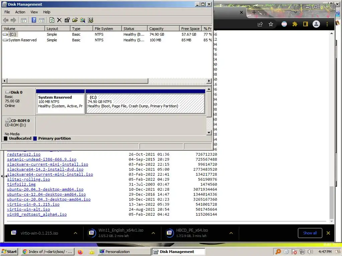Image resolution: width=342 pixels, height=256 pixels.
Task: Open the Start button
Action: click(x=9, y=252)
